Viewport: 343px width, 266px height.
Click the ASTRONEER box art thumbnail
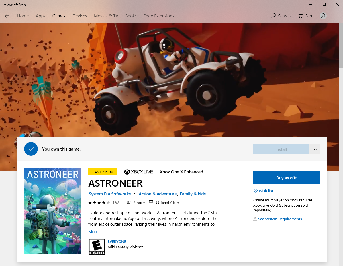53,211
